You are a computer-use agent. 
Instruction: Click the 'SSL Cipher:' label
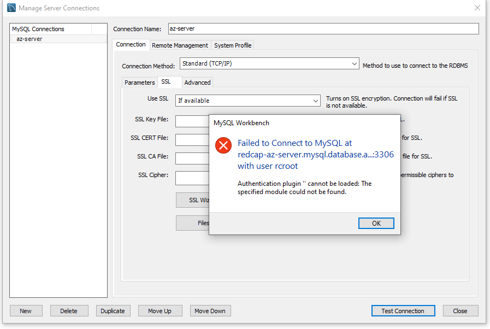click(153, 175)
